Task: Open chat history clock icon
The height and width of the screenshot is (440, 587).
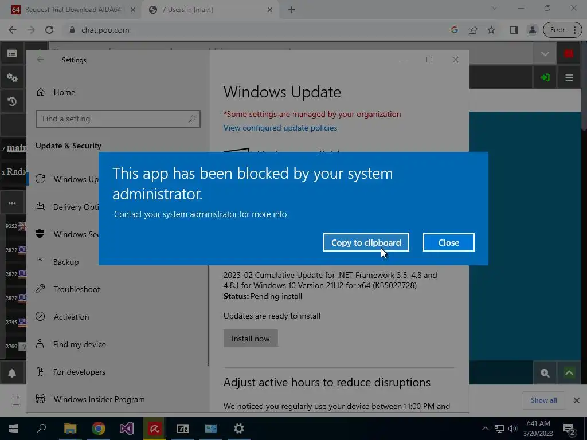Action: click(x=12, y=101)
